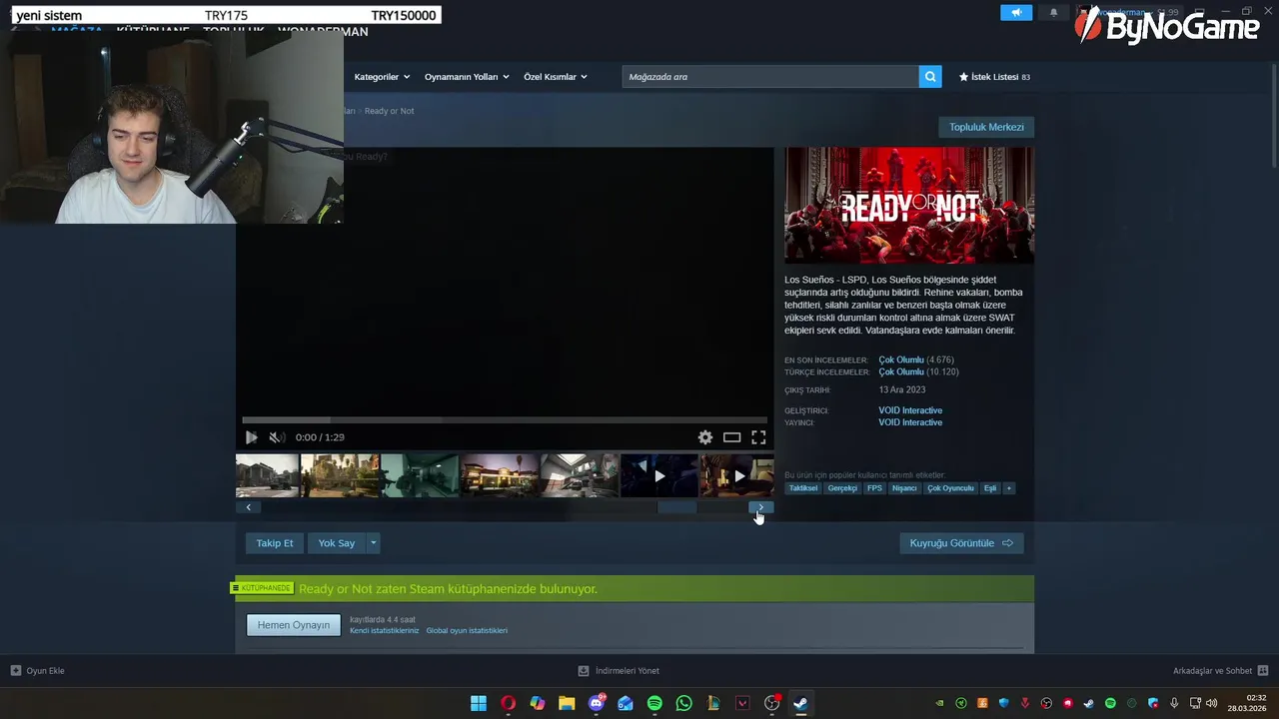Click the right arrow of the media strip
Viewport: 1279px width, 719px height.
[x=761, y=507]
